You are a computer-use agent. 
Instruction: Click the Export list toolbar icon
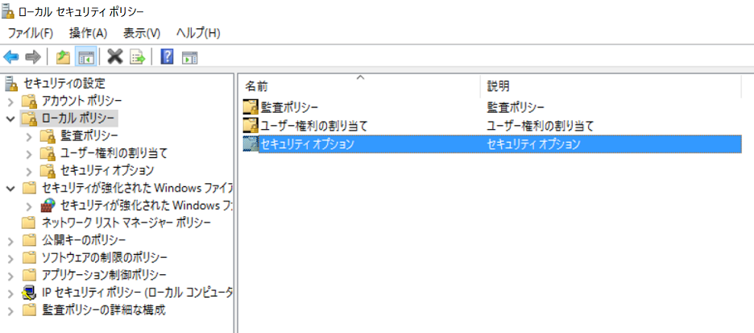pos(138,57)
